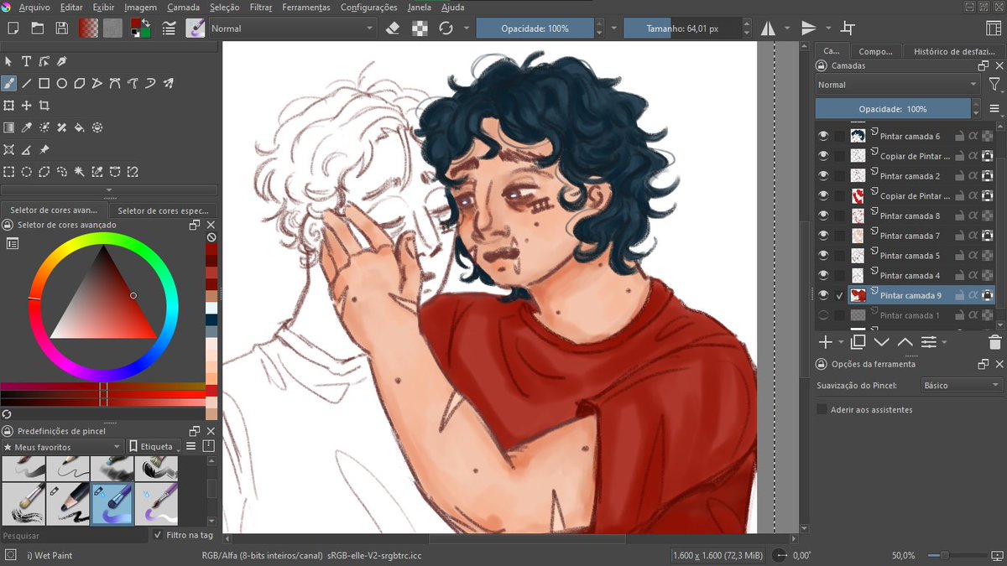Click the Save document icon

(62, 28)
